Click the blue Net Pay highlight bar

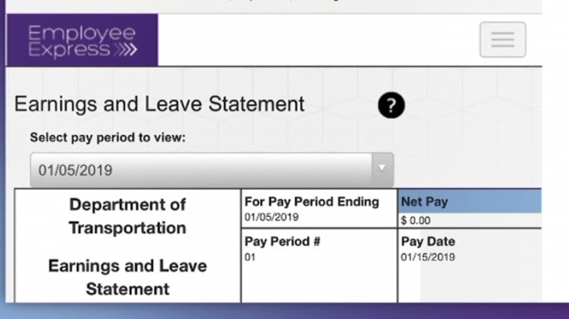click(x=470, y=201)
